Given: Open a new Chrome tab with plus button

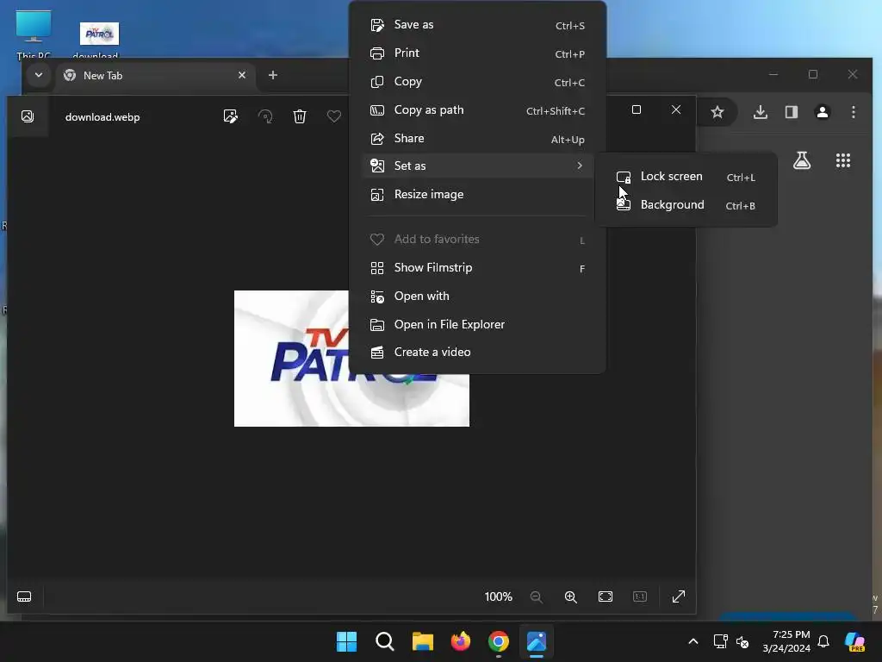Looking at the screenshot, I should click(x=273, y=76).
